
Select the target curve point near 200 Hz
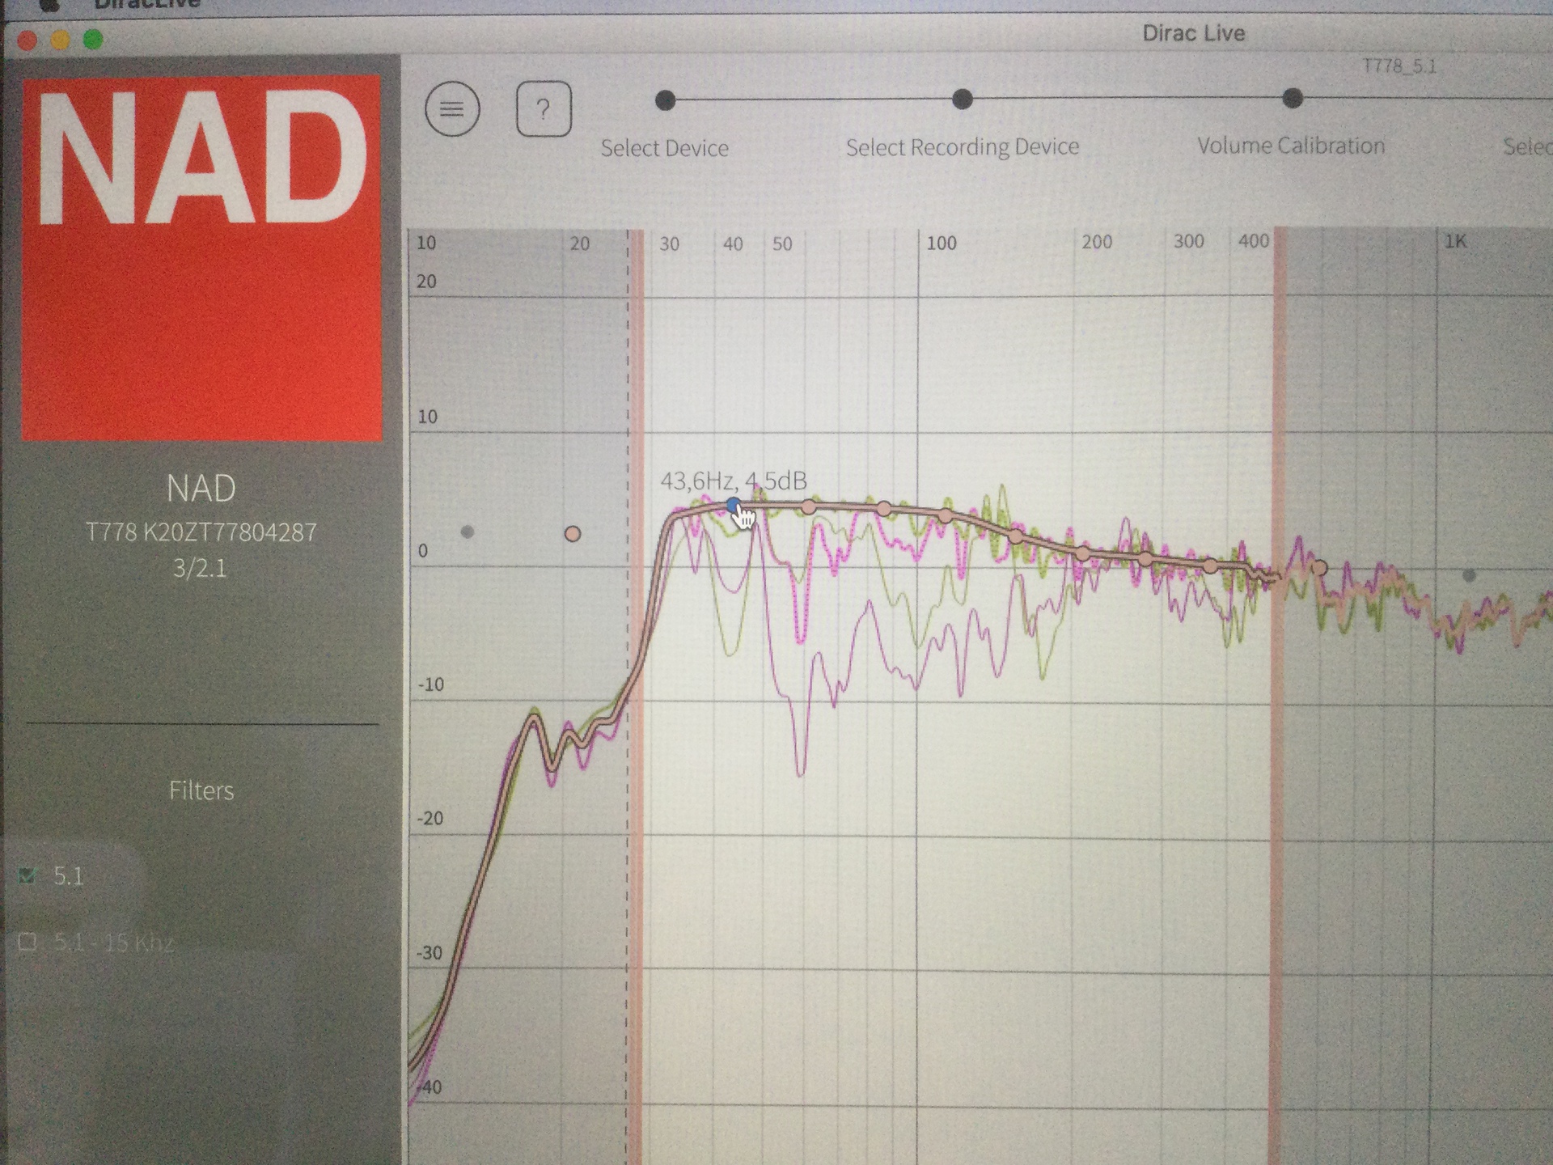(1083, 553)
